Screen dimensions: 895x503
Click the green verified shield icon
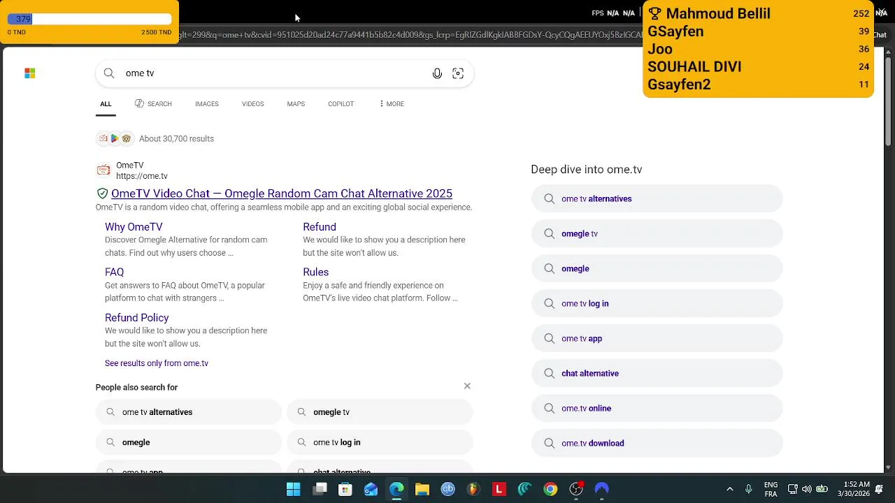click(102, 194)
